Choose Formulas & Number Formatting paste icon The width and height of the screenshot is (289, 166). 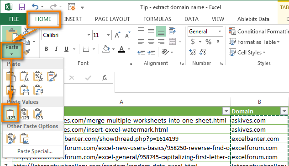click(x=38, y=76)
